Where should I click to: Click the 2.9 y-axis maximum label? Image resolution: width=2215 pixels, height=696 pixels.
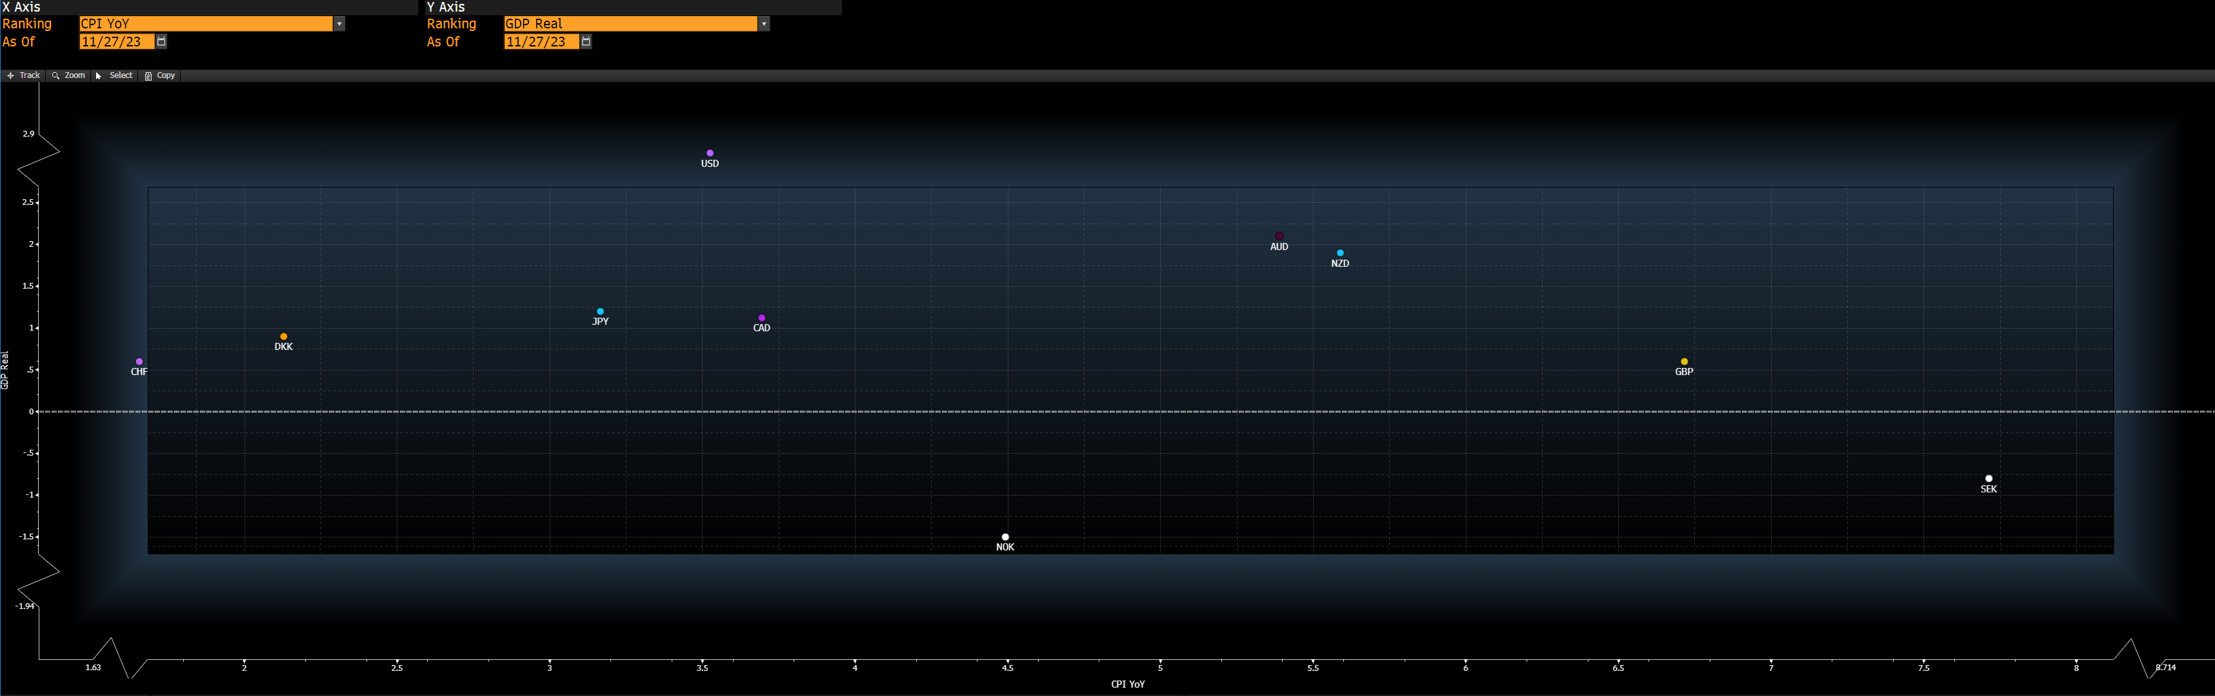pos(28,134)
